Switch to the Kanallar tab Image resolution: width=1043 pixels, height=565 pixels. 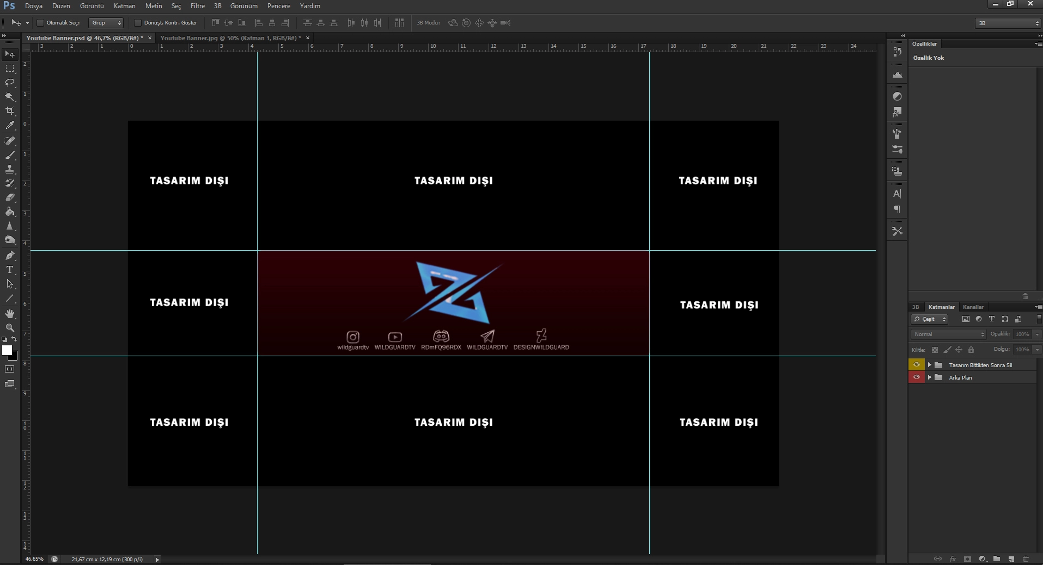tap(973, 307)
